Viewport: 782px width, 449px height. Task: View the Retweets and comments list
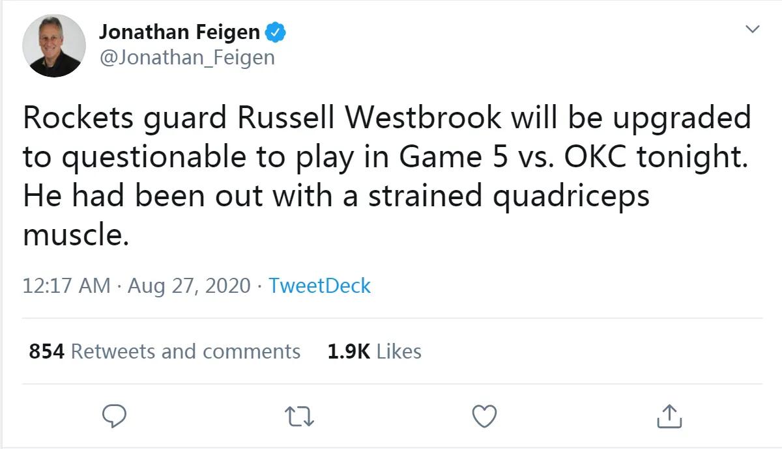point(185,351)
